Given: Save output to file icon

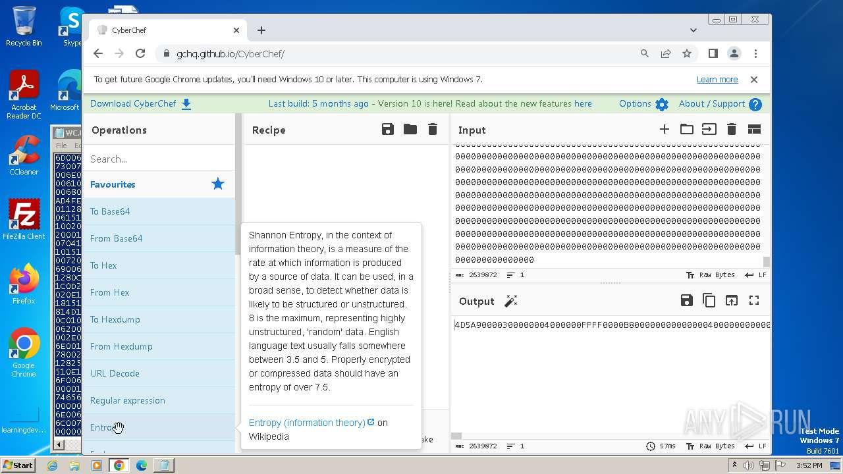Looking at the screenshot, I should [x=687, y=301].
